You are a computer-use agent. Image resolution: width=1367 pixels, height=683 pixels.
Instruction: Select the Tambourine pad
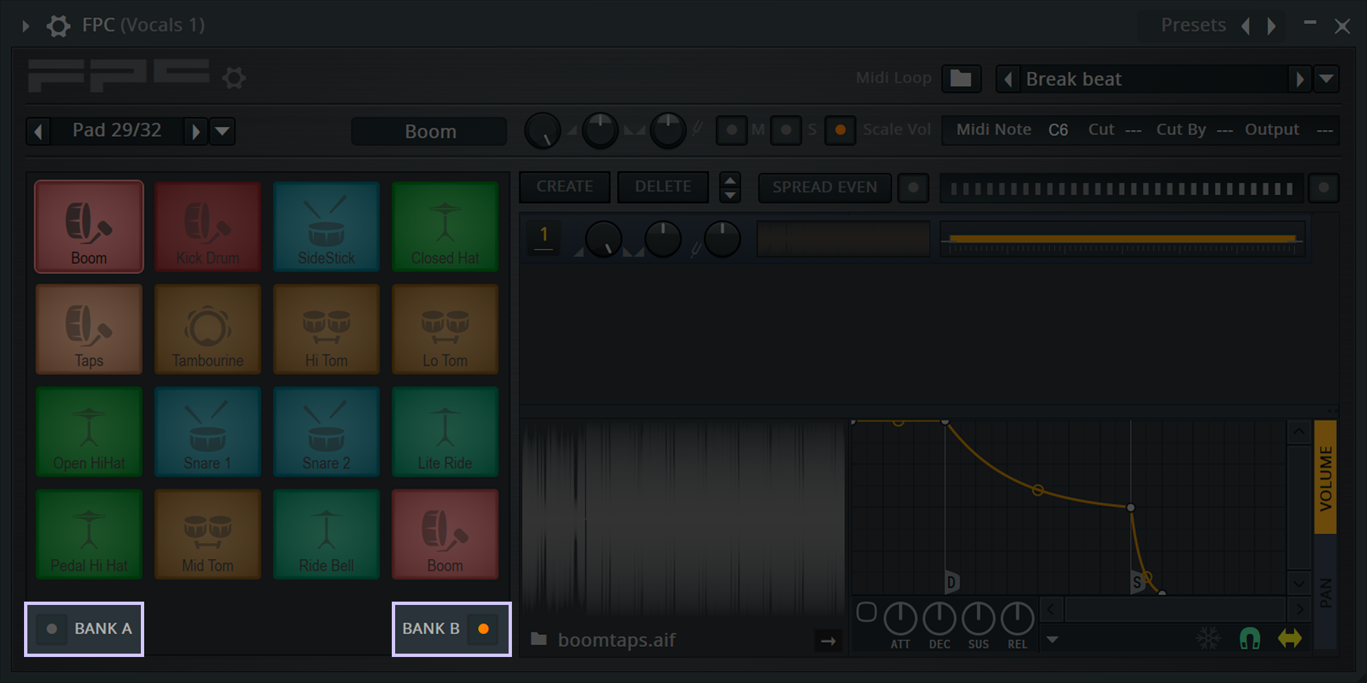(208, 329)
